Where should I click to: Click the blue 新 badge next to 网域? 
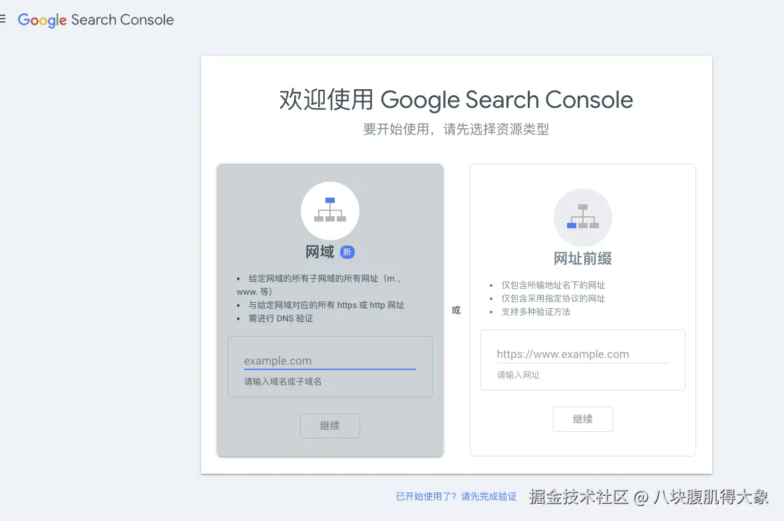point(347,252)
